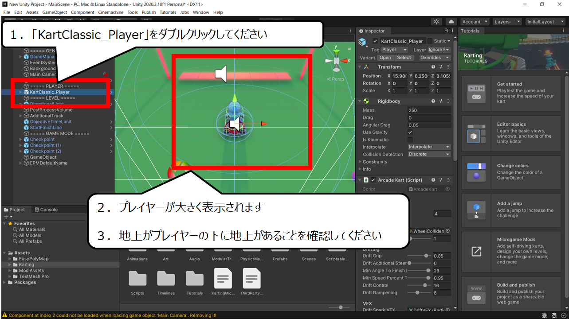Open the Component menu
The width and height of the screenshot is (569, 319).
[x=82, y=12]
